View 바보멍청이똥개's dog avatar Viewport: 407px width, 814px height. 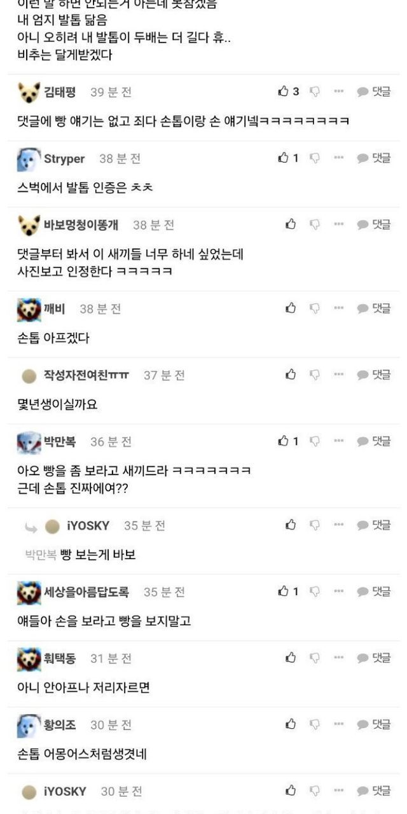point(28,225)
